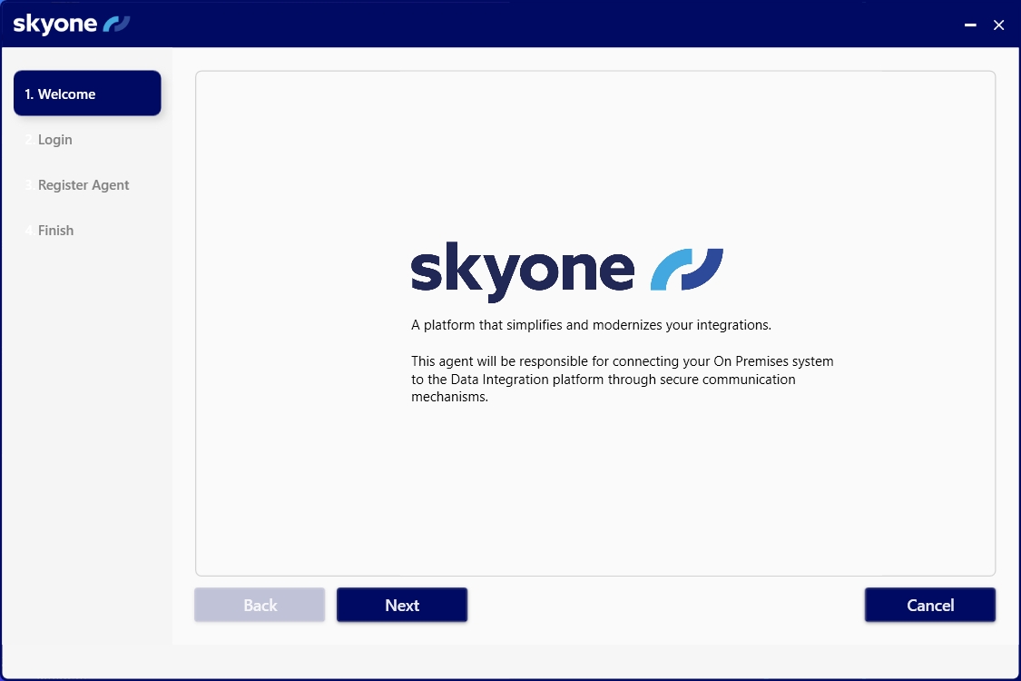Click the Skyone swoosh icon in title bar
Viewport: 1021px width, 681px height.
pos(117,25)
